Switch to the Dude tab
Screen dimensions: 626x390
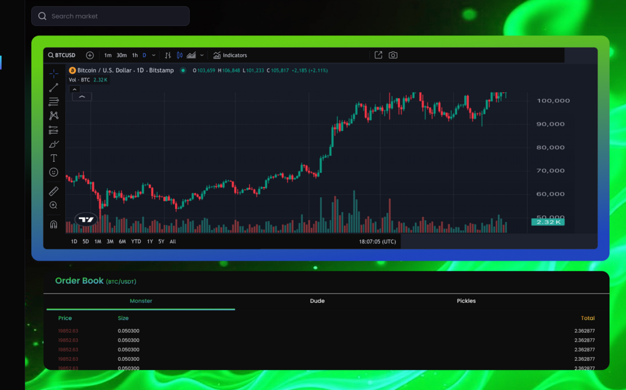click(318, 301)
